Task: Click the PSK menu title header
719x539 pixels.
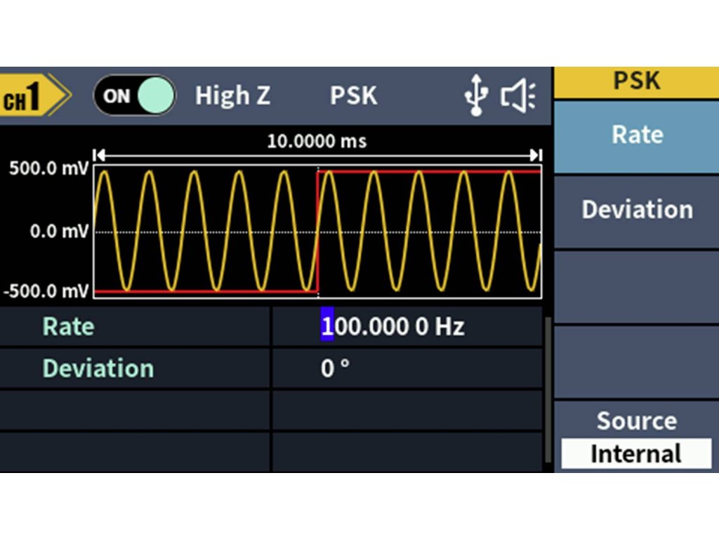Action: click(637, 81)
